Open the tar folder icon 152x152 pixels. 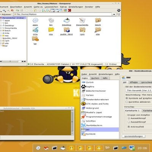pyautogui.click(x=35, y=39)
